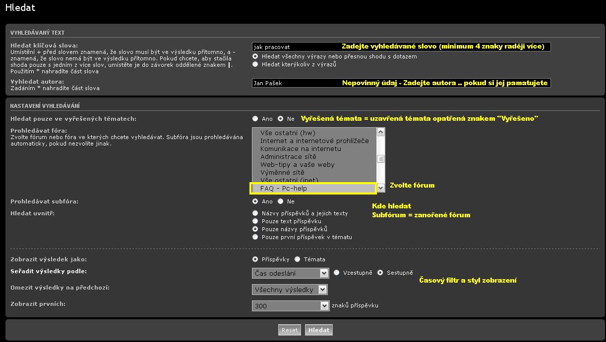Choose 'Ne' for searching subforums
The height and width of the screenshot is (342, 606).
click(x=281, y=201)
